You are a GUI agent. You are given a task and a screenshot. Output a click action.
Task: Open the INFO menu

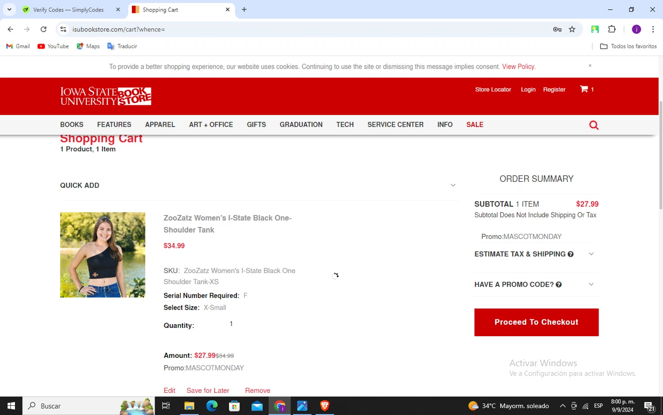[445, 124]
